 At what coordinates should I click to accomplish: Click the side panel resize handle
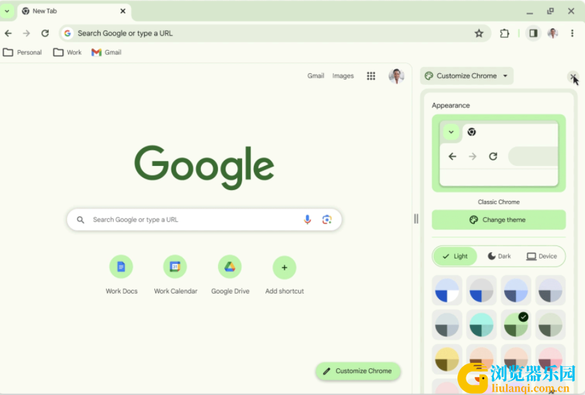point(416,219)
